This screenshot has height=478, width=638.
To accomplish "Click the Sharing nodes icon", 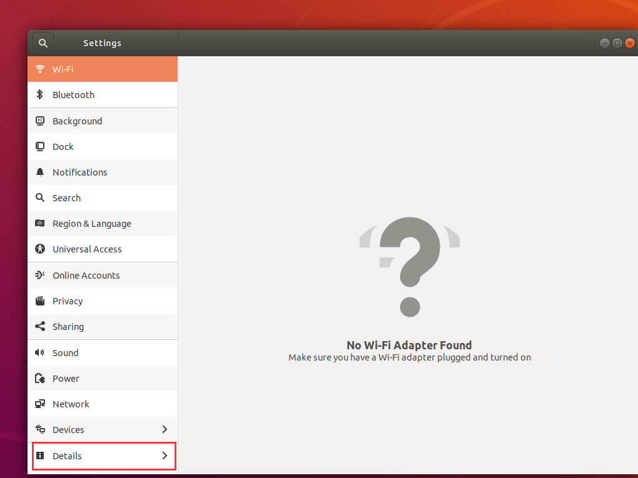I will coord(40,326).
